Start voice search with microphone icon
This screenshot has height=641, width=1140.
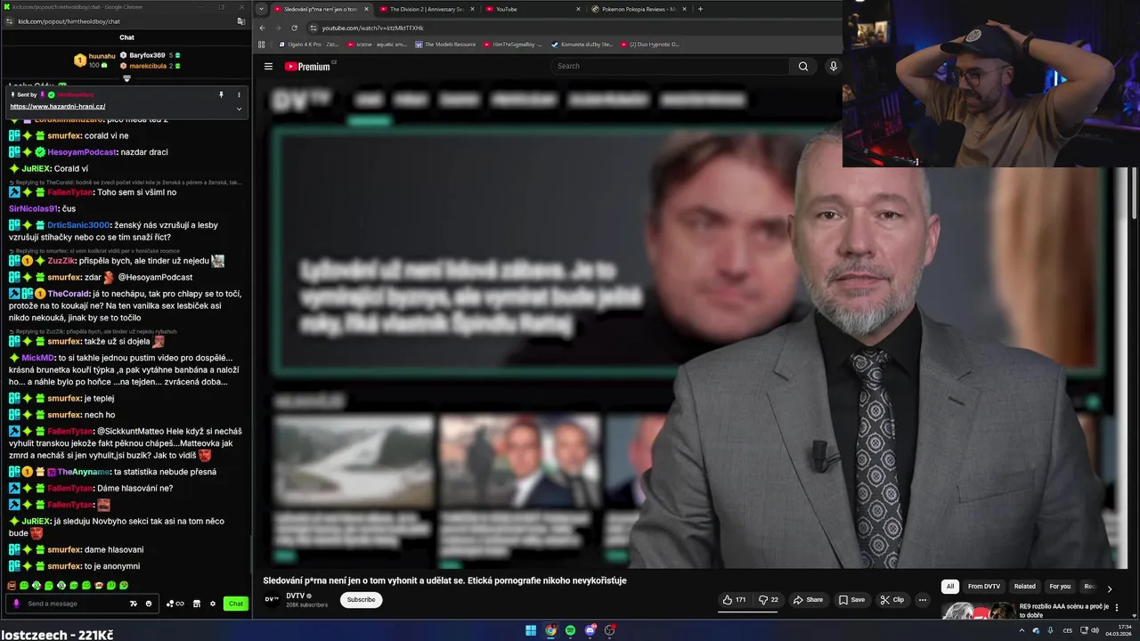tap(834, 66)
